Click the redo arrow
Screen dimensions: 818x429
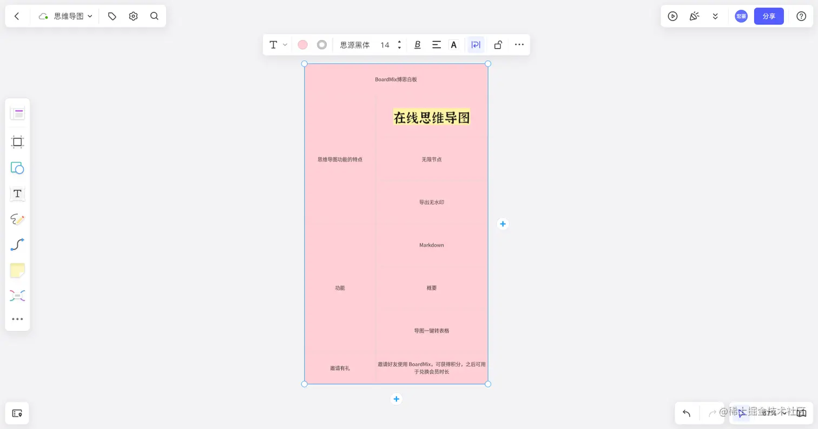coord(712,413)
